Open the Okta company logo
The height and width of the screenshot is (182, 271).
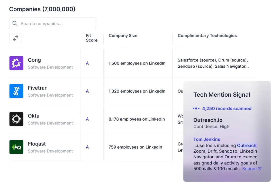pos(16,119)
